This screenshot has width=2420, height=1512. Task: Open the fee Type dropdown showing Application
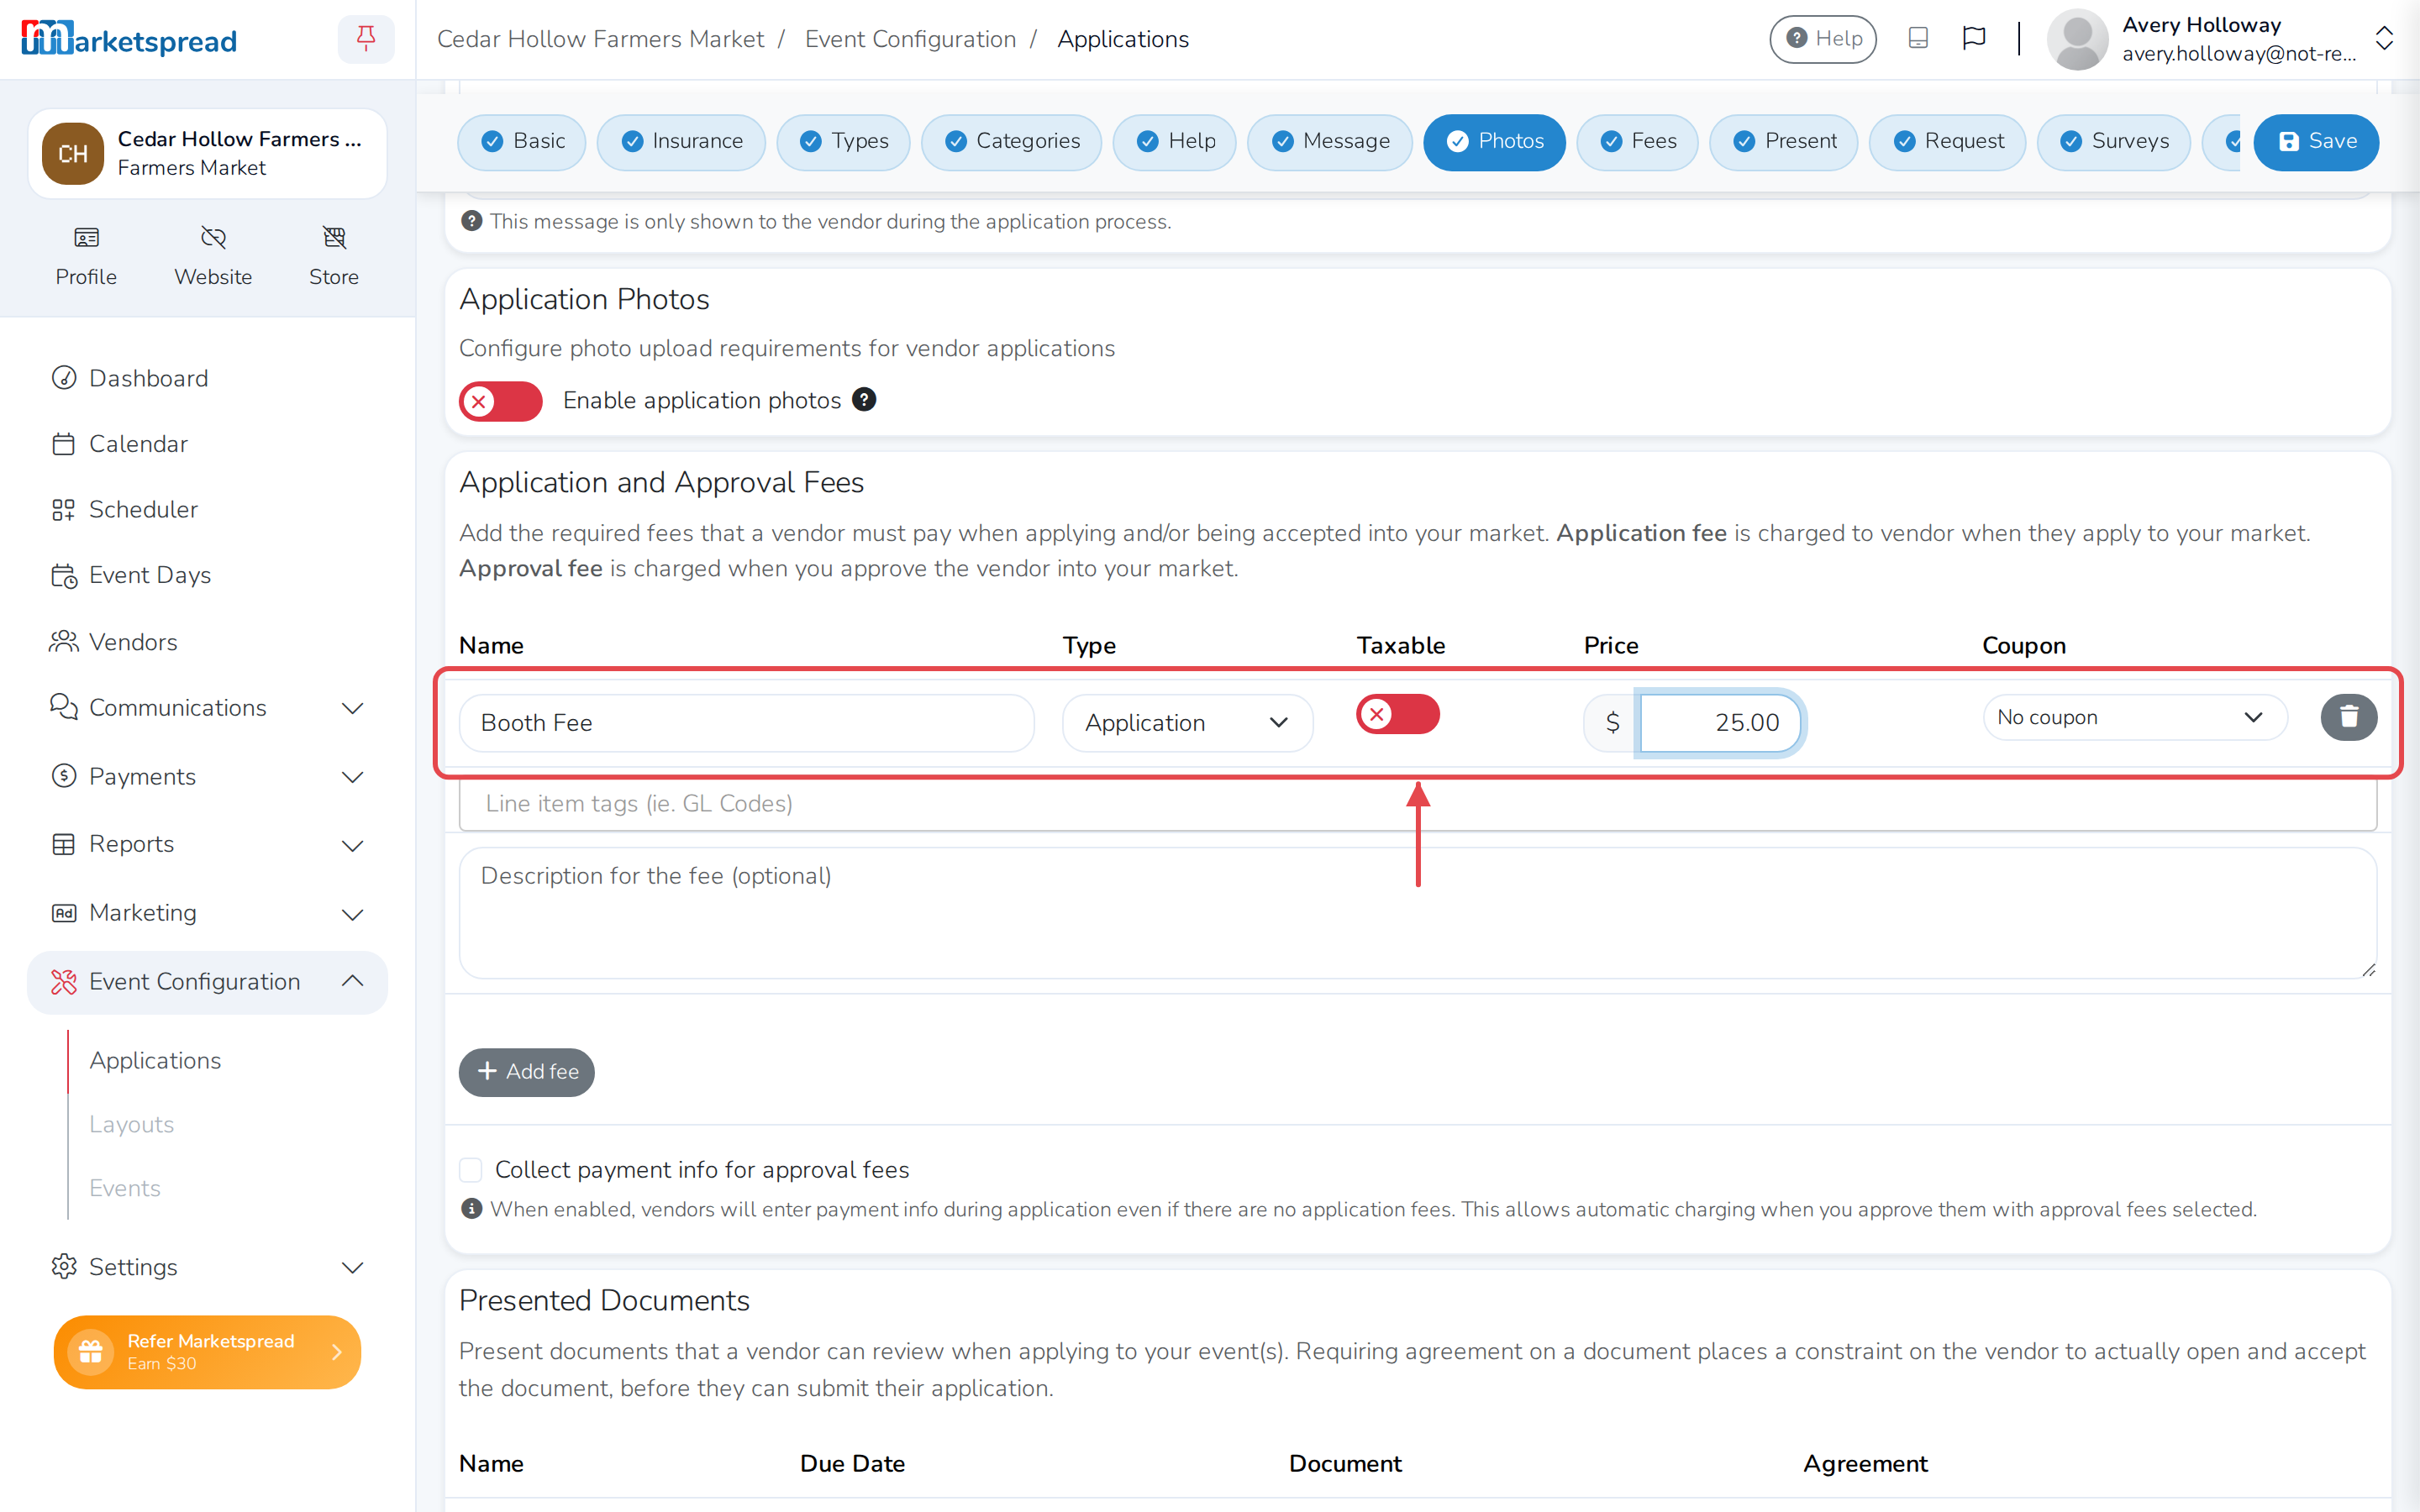pyautogui.click(x=1187, y=722)
